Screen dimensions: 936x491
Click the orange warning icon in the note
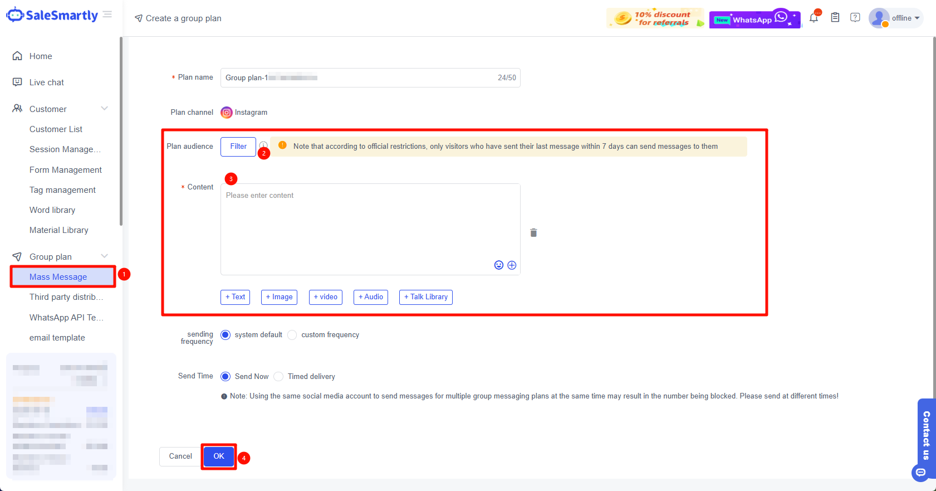282,145
